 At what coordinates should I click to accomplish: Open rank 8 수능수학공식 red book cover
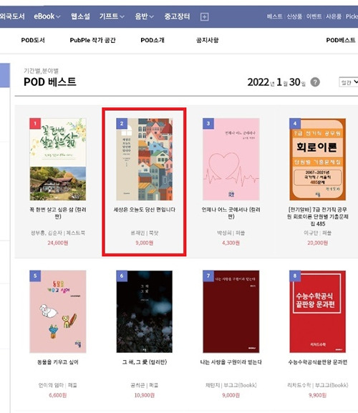point(317,311)
